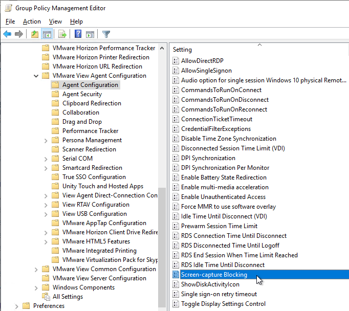Expand the VMware HTML5 Features folder
The height and width of the screenshot is (311, 349).
pos(46,242)
